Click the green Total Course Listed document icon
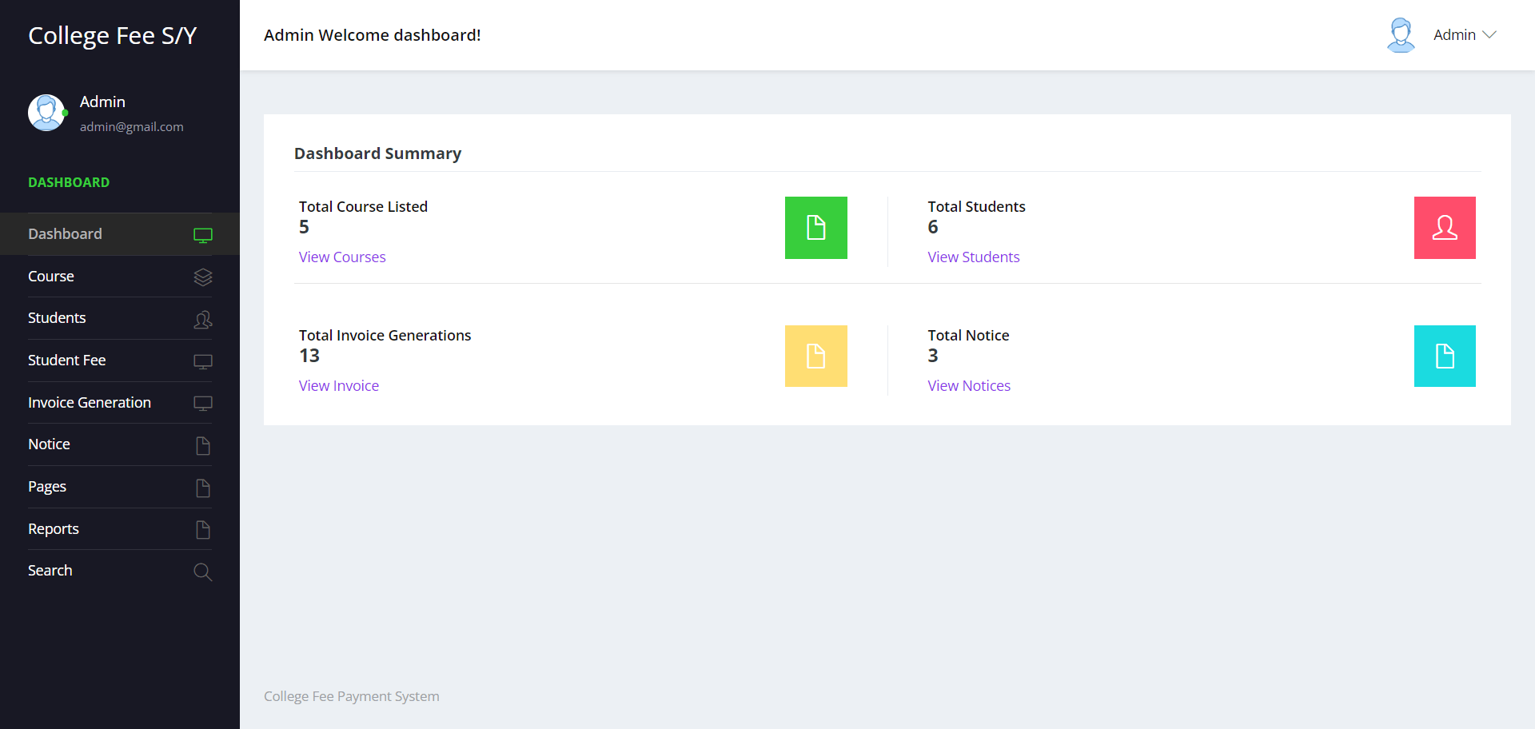The height and width of the screenshot is (729, 1535). point(815,228)
